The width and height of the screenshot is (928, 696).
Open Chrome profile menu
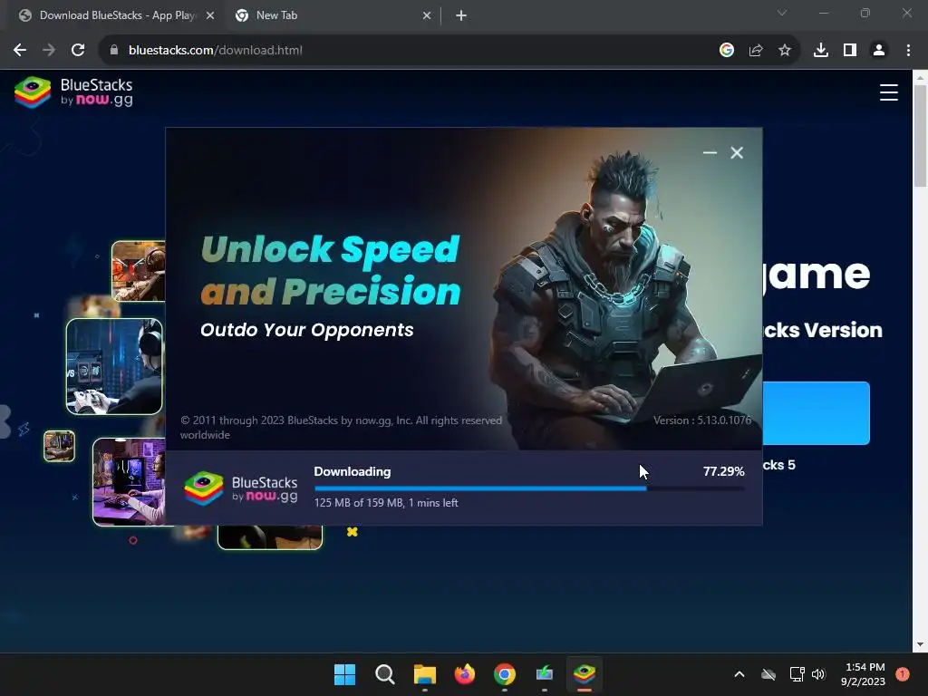click(879, 51)
